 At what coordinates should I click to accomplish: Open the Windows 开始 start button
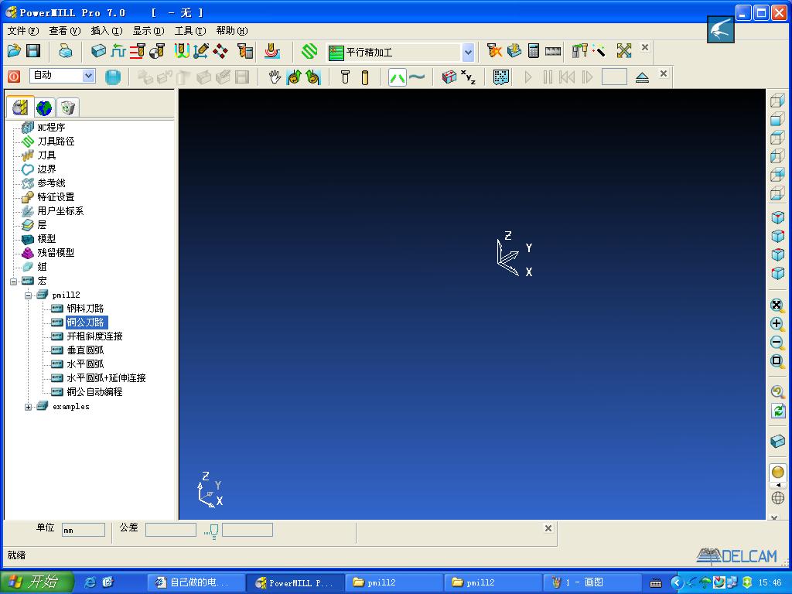point(36,582)
